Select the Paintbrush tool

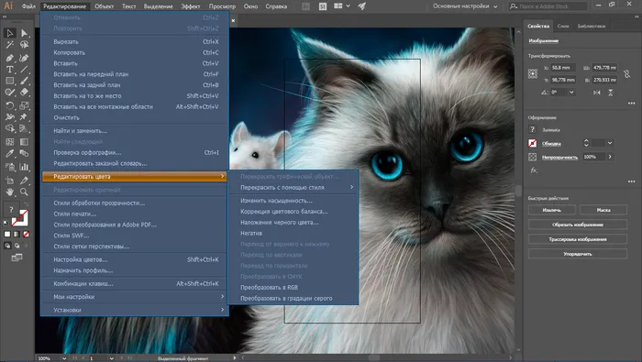24,81
